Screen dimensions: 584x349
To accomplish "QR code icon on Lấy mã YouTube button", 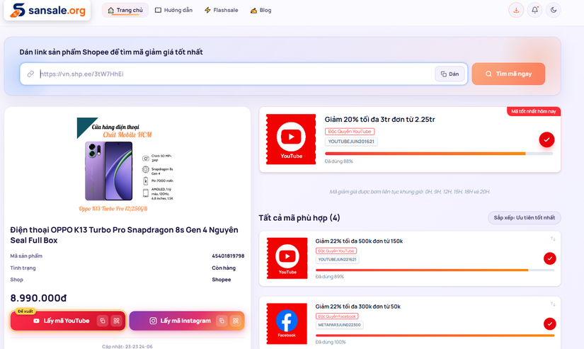I will point(117,321).
